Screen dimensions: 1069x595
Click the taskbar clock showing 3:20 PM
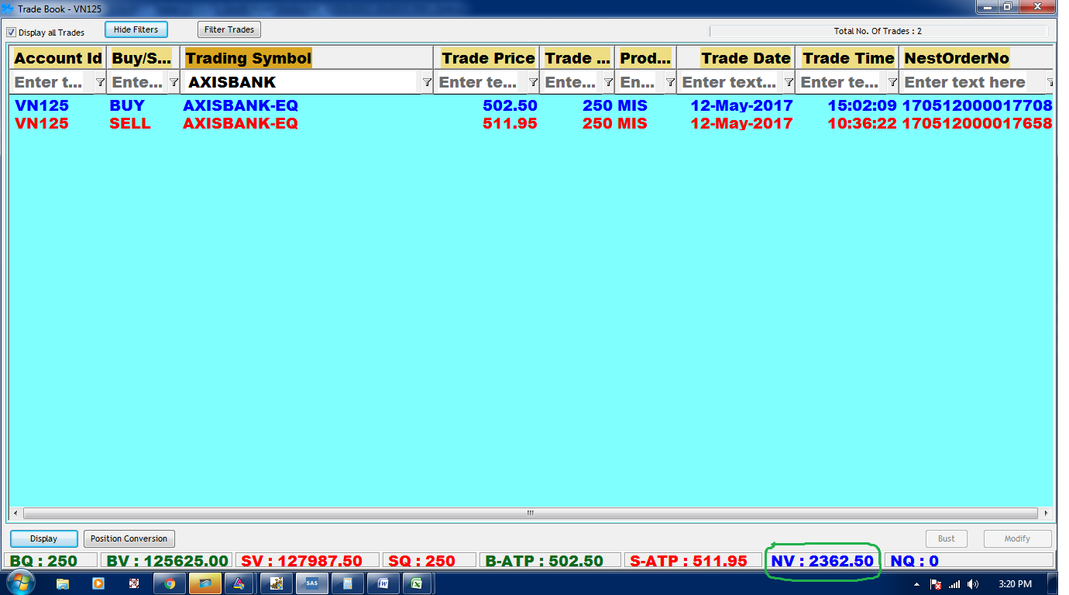1016,584
